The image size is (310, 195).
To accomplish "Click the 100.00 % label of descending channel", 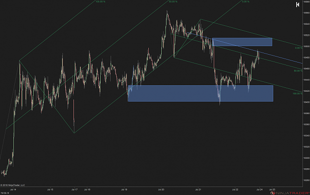I will [297, 94].
